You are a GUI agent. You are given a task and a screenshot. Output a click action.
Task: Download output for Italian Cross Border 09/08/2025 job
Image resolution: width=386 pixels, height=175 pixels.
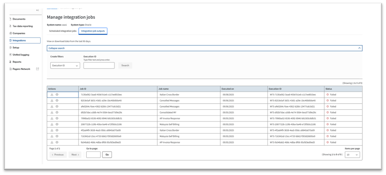click(52, 95)
